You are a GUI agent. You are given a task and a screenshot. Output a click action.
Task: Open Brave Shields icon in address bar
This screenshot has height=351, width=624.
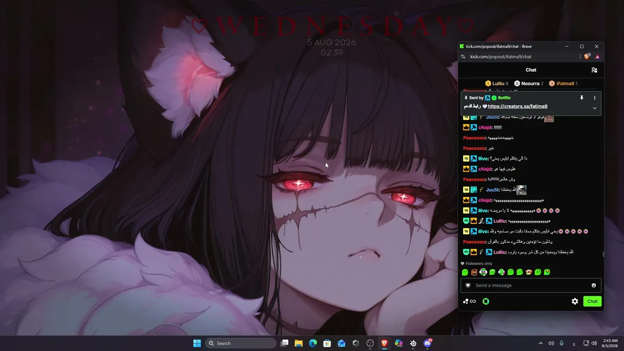587,57
